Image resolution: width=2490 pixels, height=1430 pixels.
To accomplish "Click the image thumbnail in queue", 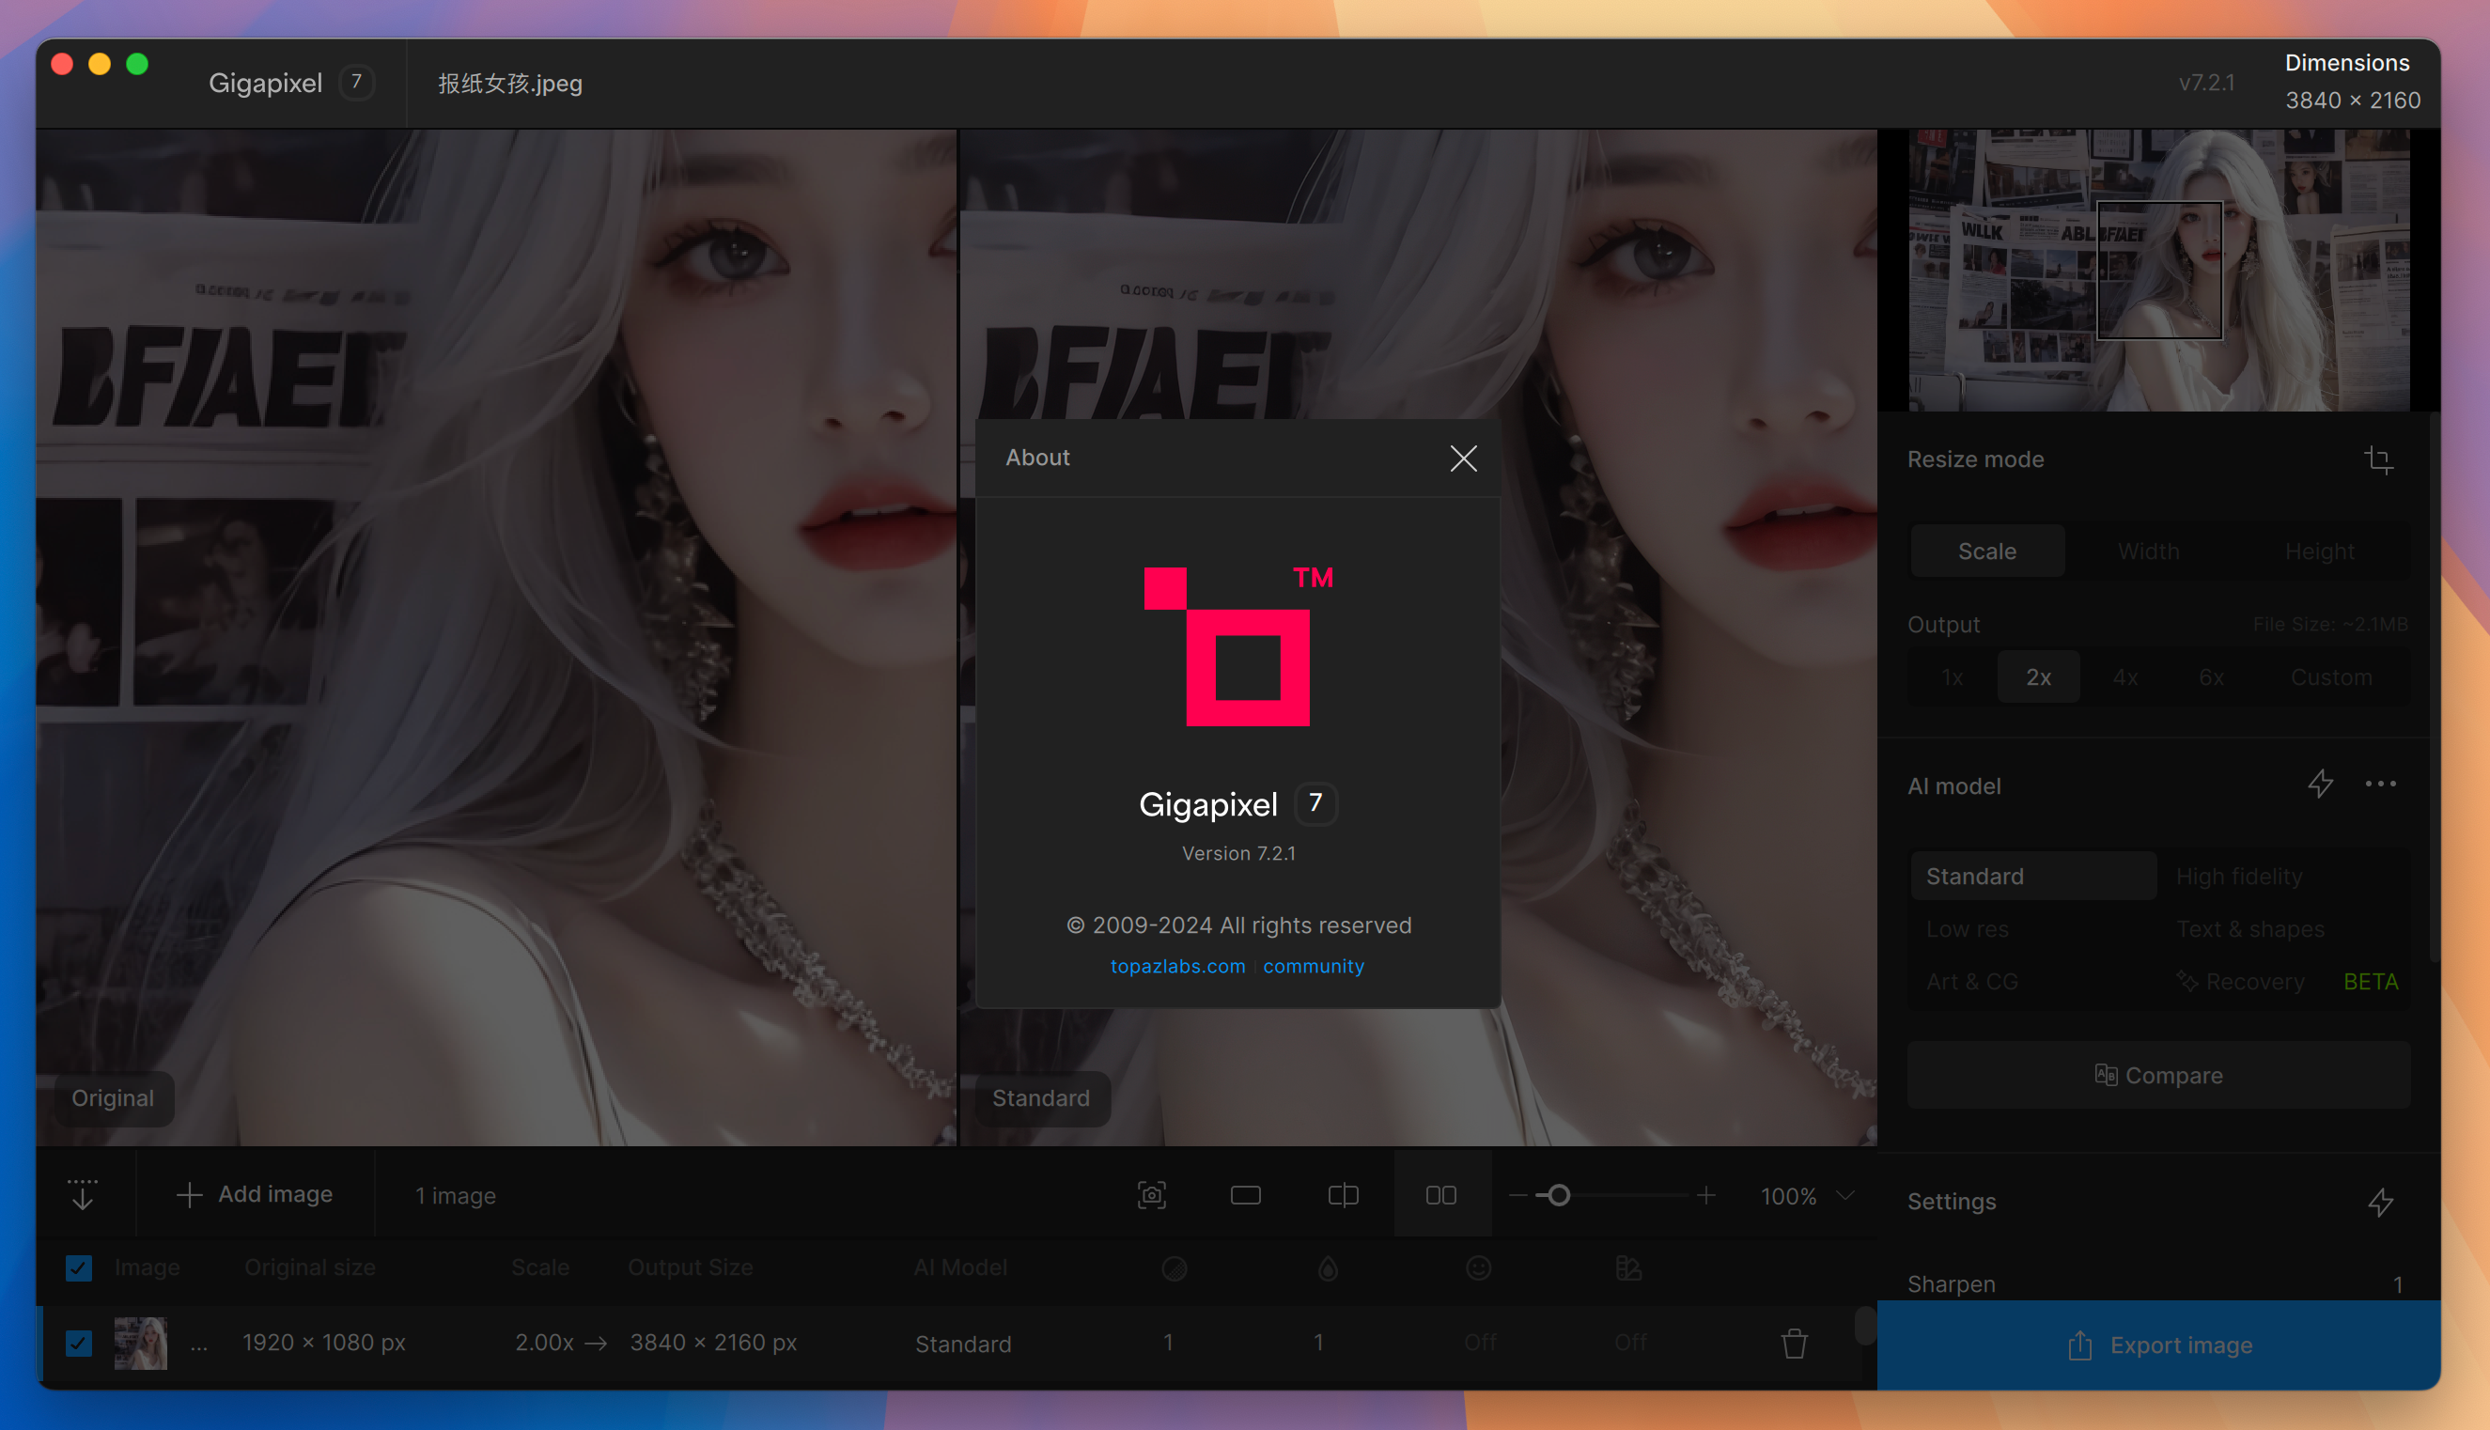I will [140, 1341].
